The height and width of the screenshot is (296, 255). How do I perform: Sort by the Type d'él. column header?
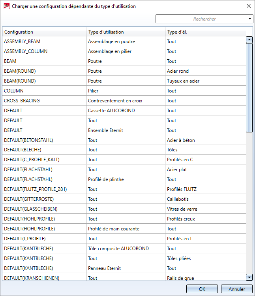tap(204, 32)
